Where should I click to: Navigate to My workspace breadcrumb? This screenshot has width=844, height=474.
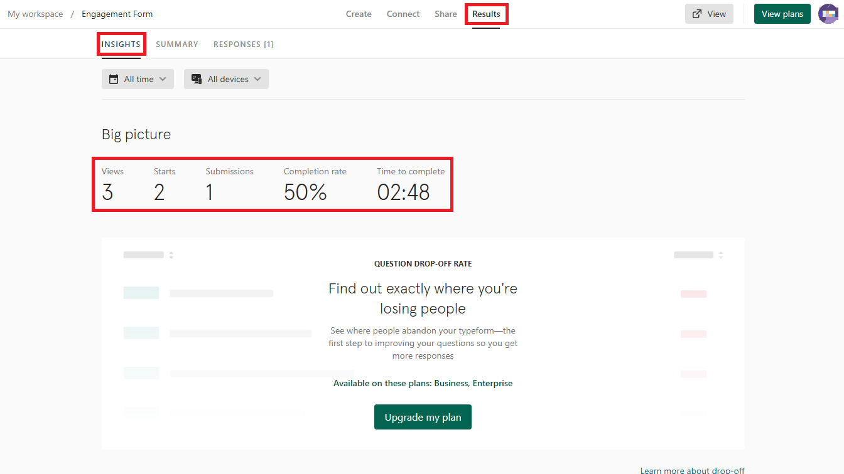pos(35,14)
